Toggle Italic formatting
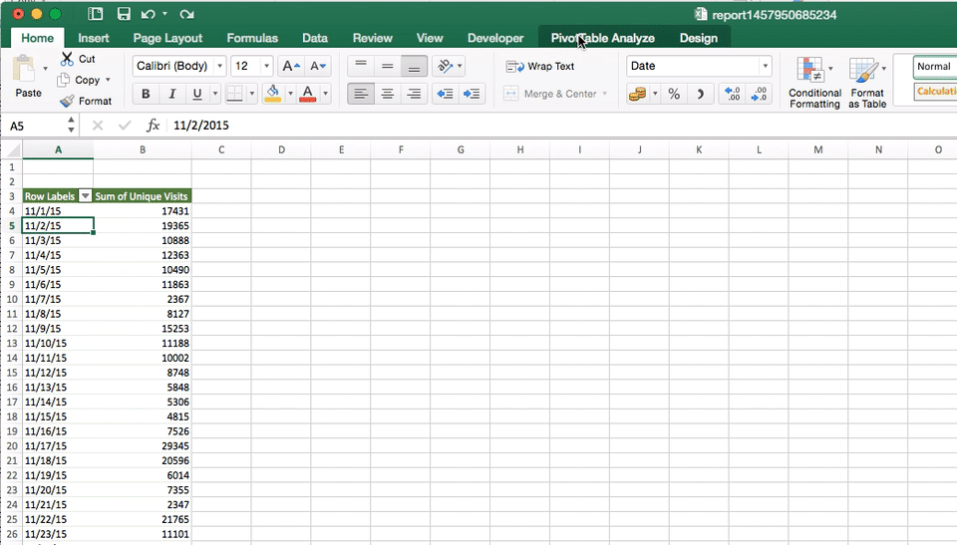 [171, 94]
